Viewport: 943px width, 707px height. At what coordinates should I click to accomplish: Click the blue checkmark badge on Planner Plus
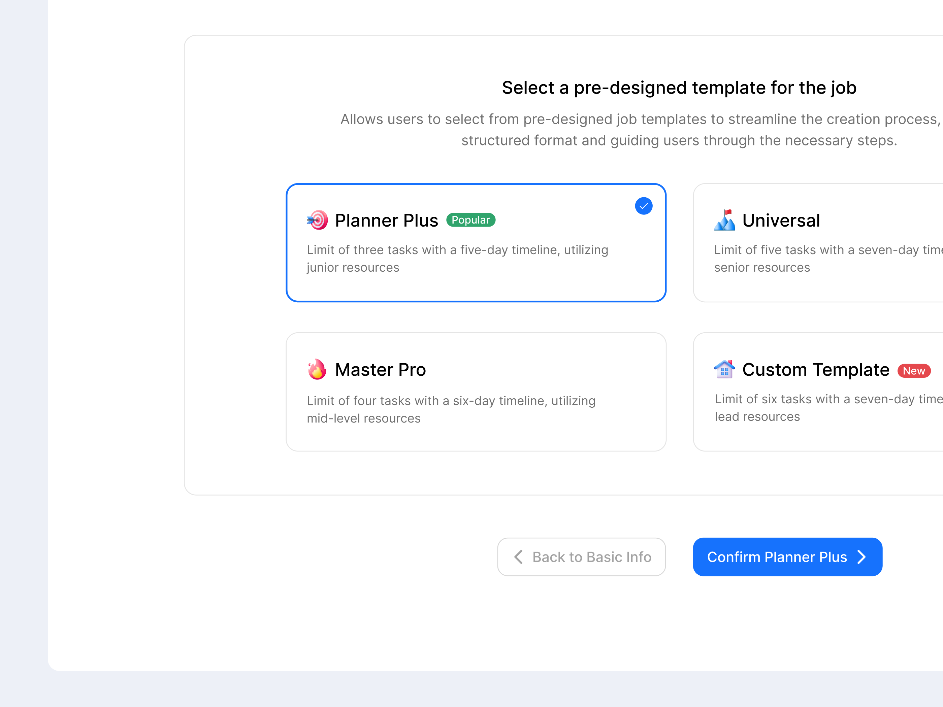click(644, 206)
